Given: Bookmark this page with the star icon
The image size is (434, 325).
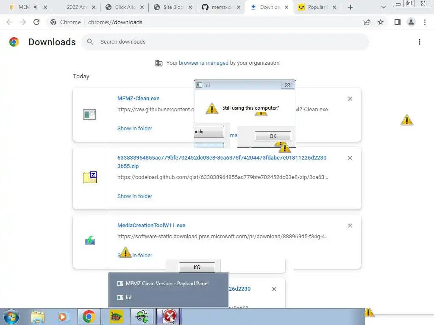Looking at the screenshot, I should coord(381,22).
